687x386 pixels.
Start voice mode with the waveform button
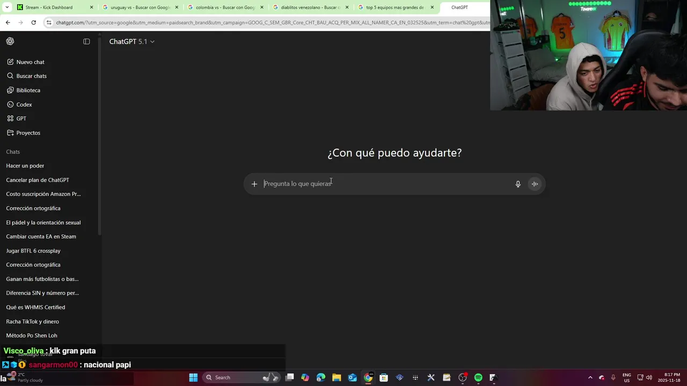point(535,184)
